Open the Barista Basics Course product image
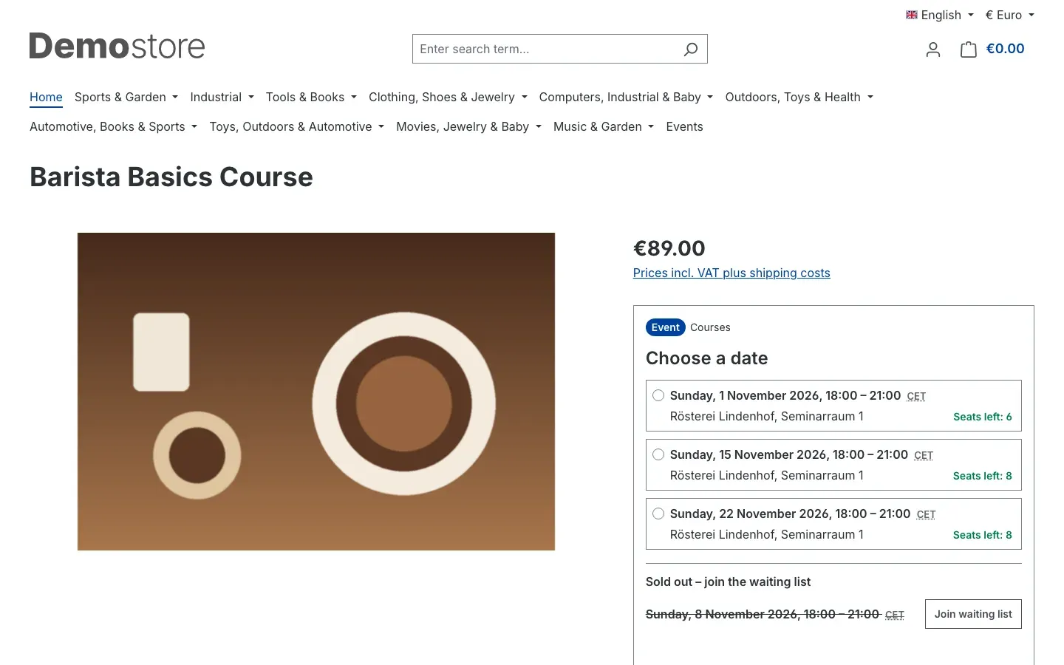The width and height of the screenshot is (1064, 665). coord(316,392)
